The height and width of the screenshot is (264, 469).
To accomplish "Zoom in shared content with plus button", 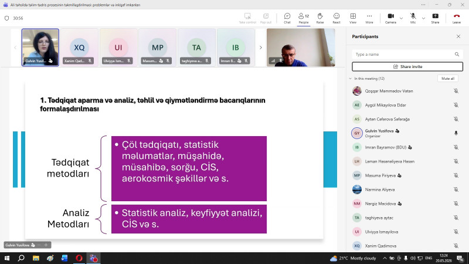I will click(x=46, y=245).
